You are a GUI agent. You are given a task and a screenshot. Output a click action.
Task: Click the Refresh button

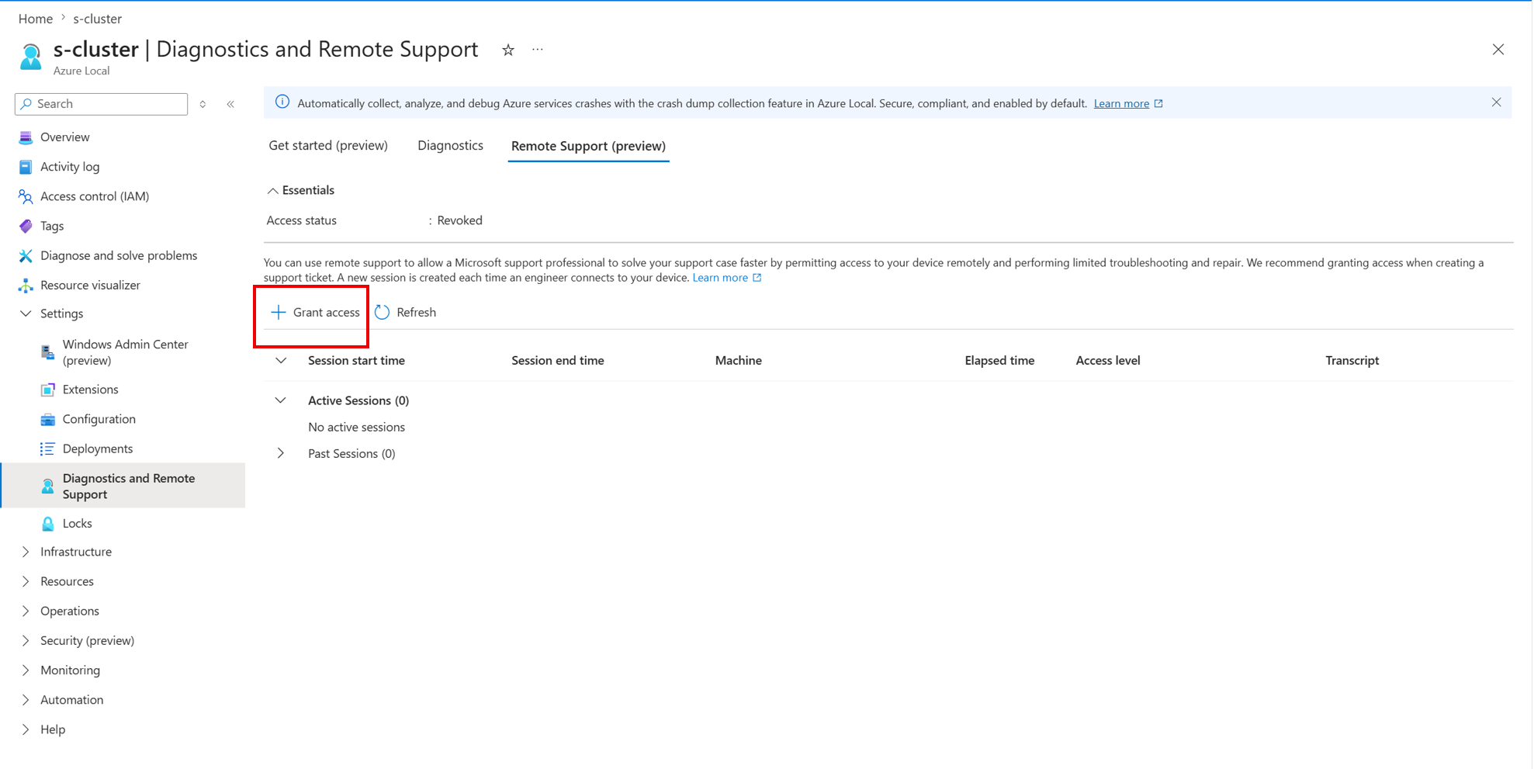[x=406, y=312]
